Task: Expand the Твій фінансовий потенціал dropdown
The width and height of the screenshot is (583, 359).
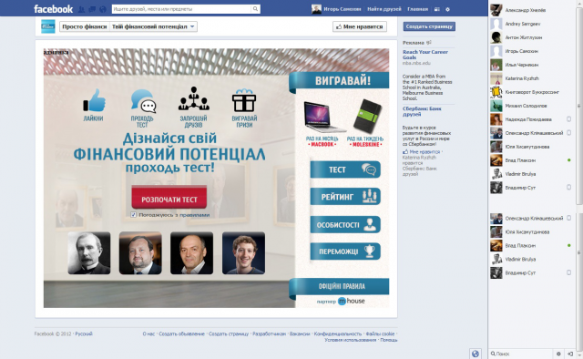Action: pyautogui.click(x=154, y=26)
